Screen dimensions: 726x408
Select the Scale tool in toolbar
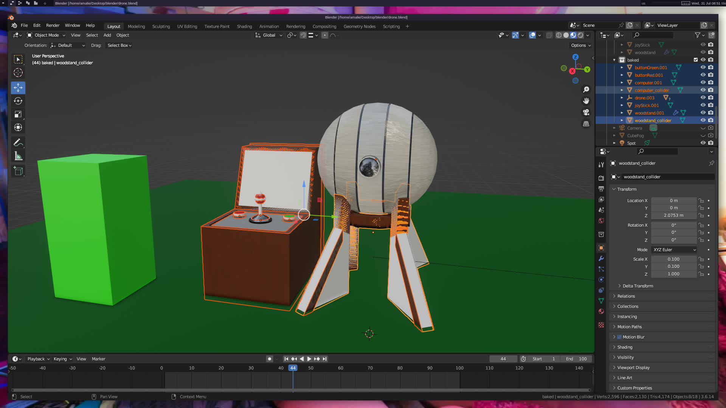pyautogui.click(x=18, y=114)
